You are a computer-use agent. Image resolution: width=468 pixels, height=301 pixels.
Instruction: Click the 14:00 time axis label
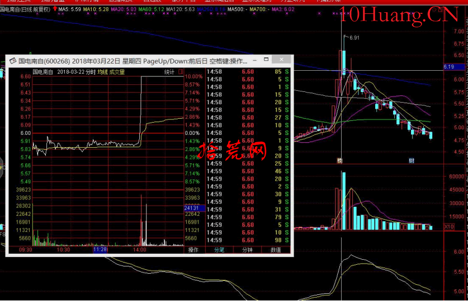click(x=140, y=250)
